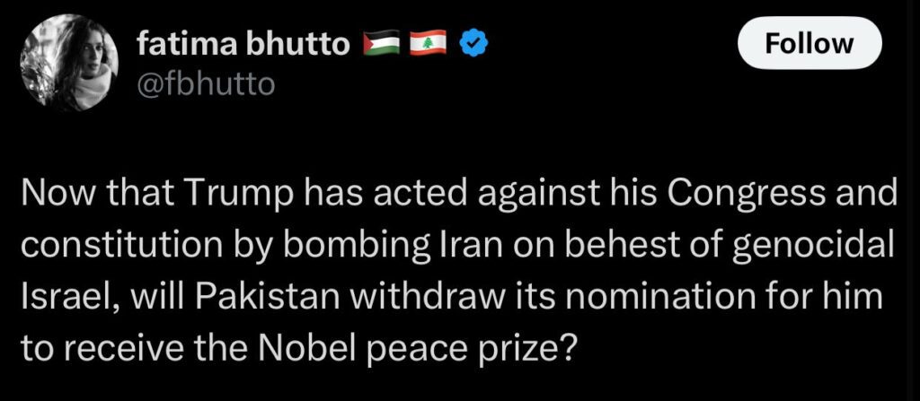Open fatima bhutto's profile photo

[x=70, y=64]
